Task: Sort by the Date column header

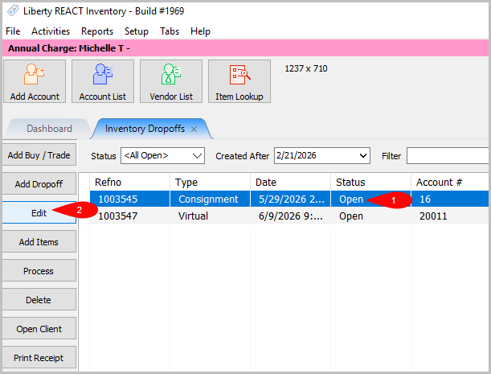Action: (x=291, y=182)
